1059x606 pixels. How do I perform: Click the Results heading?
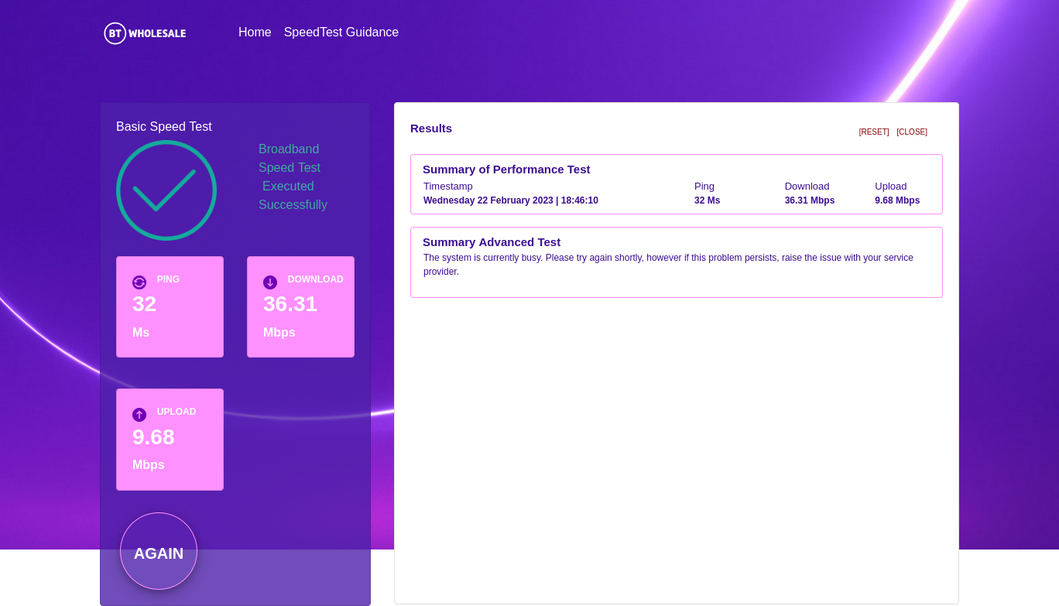(x=431, y=128)
